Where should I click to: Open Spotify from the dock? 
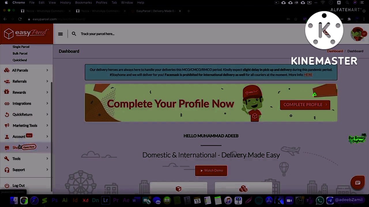(259, 200)
